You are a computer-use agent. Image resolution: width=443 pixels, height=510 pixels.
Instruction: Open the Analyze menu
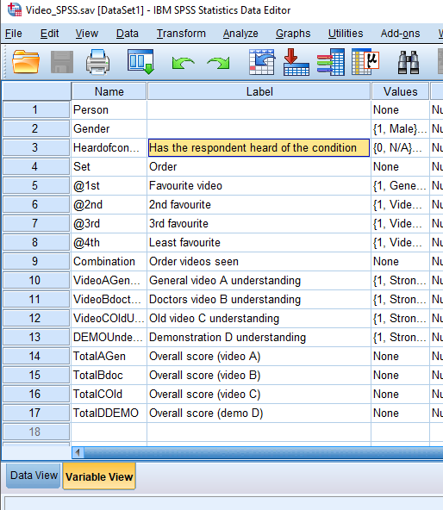click(240, 34)
